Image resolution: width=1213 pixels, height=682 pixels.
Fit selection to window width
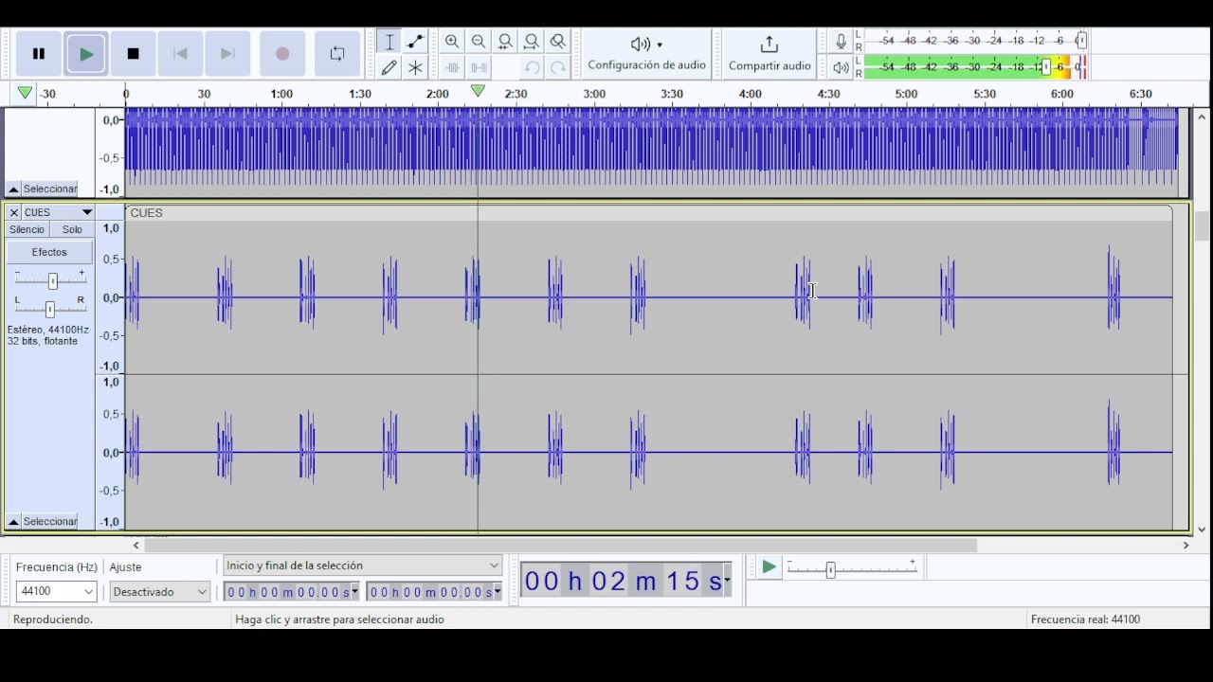point(505,42)
